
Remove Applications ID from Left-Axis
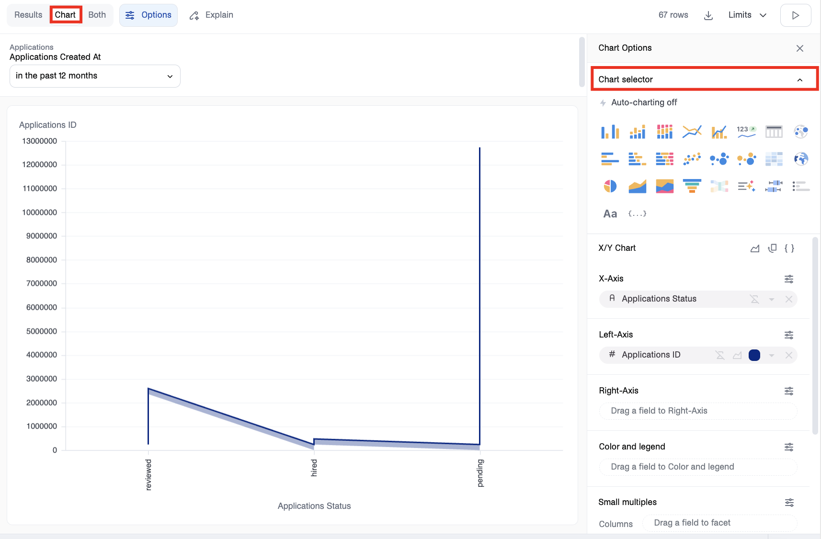[x=788, y=355]
